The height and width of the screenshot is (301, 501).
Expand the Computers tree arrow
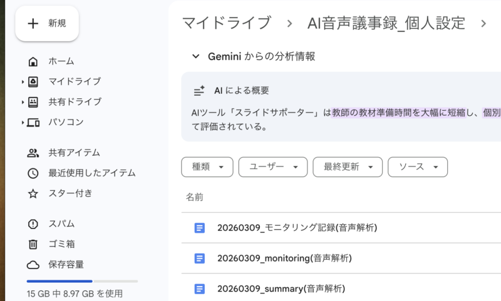click(23, 122)
